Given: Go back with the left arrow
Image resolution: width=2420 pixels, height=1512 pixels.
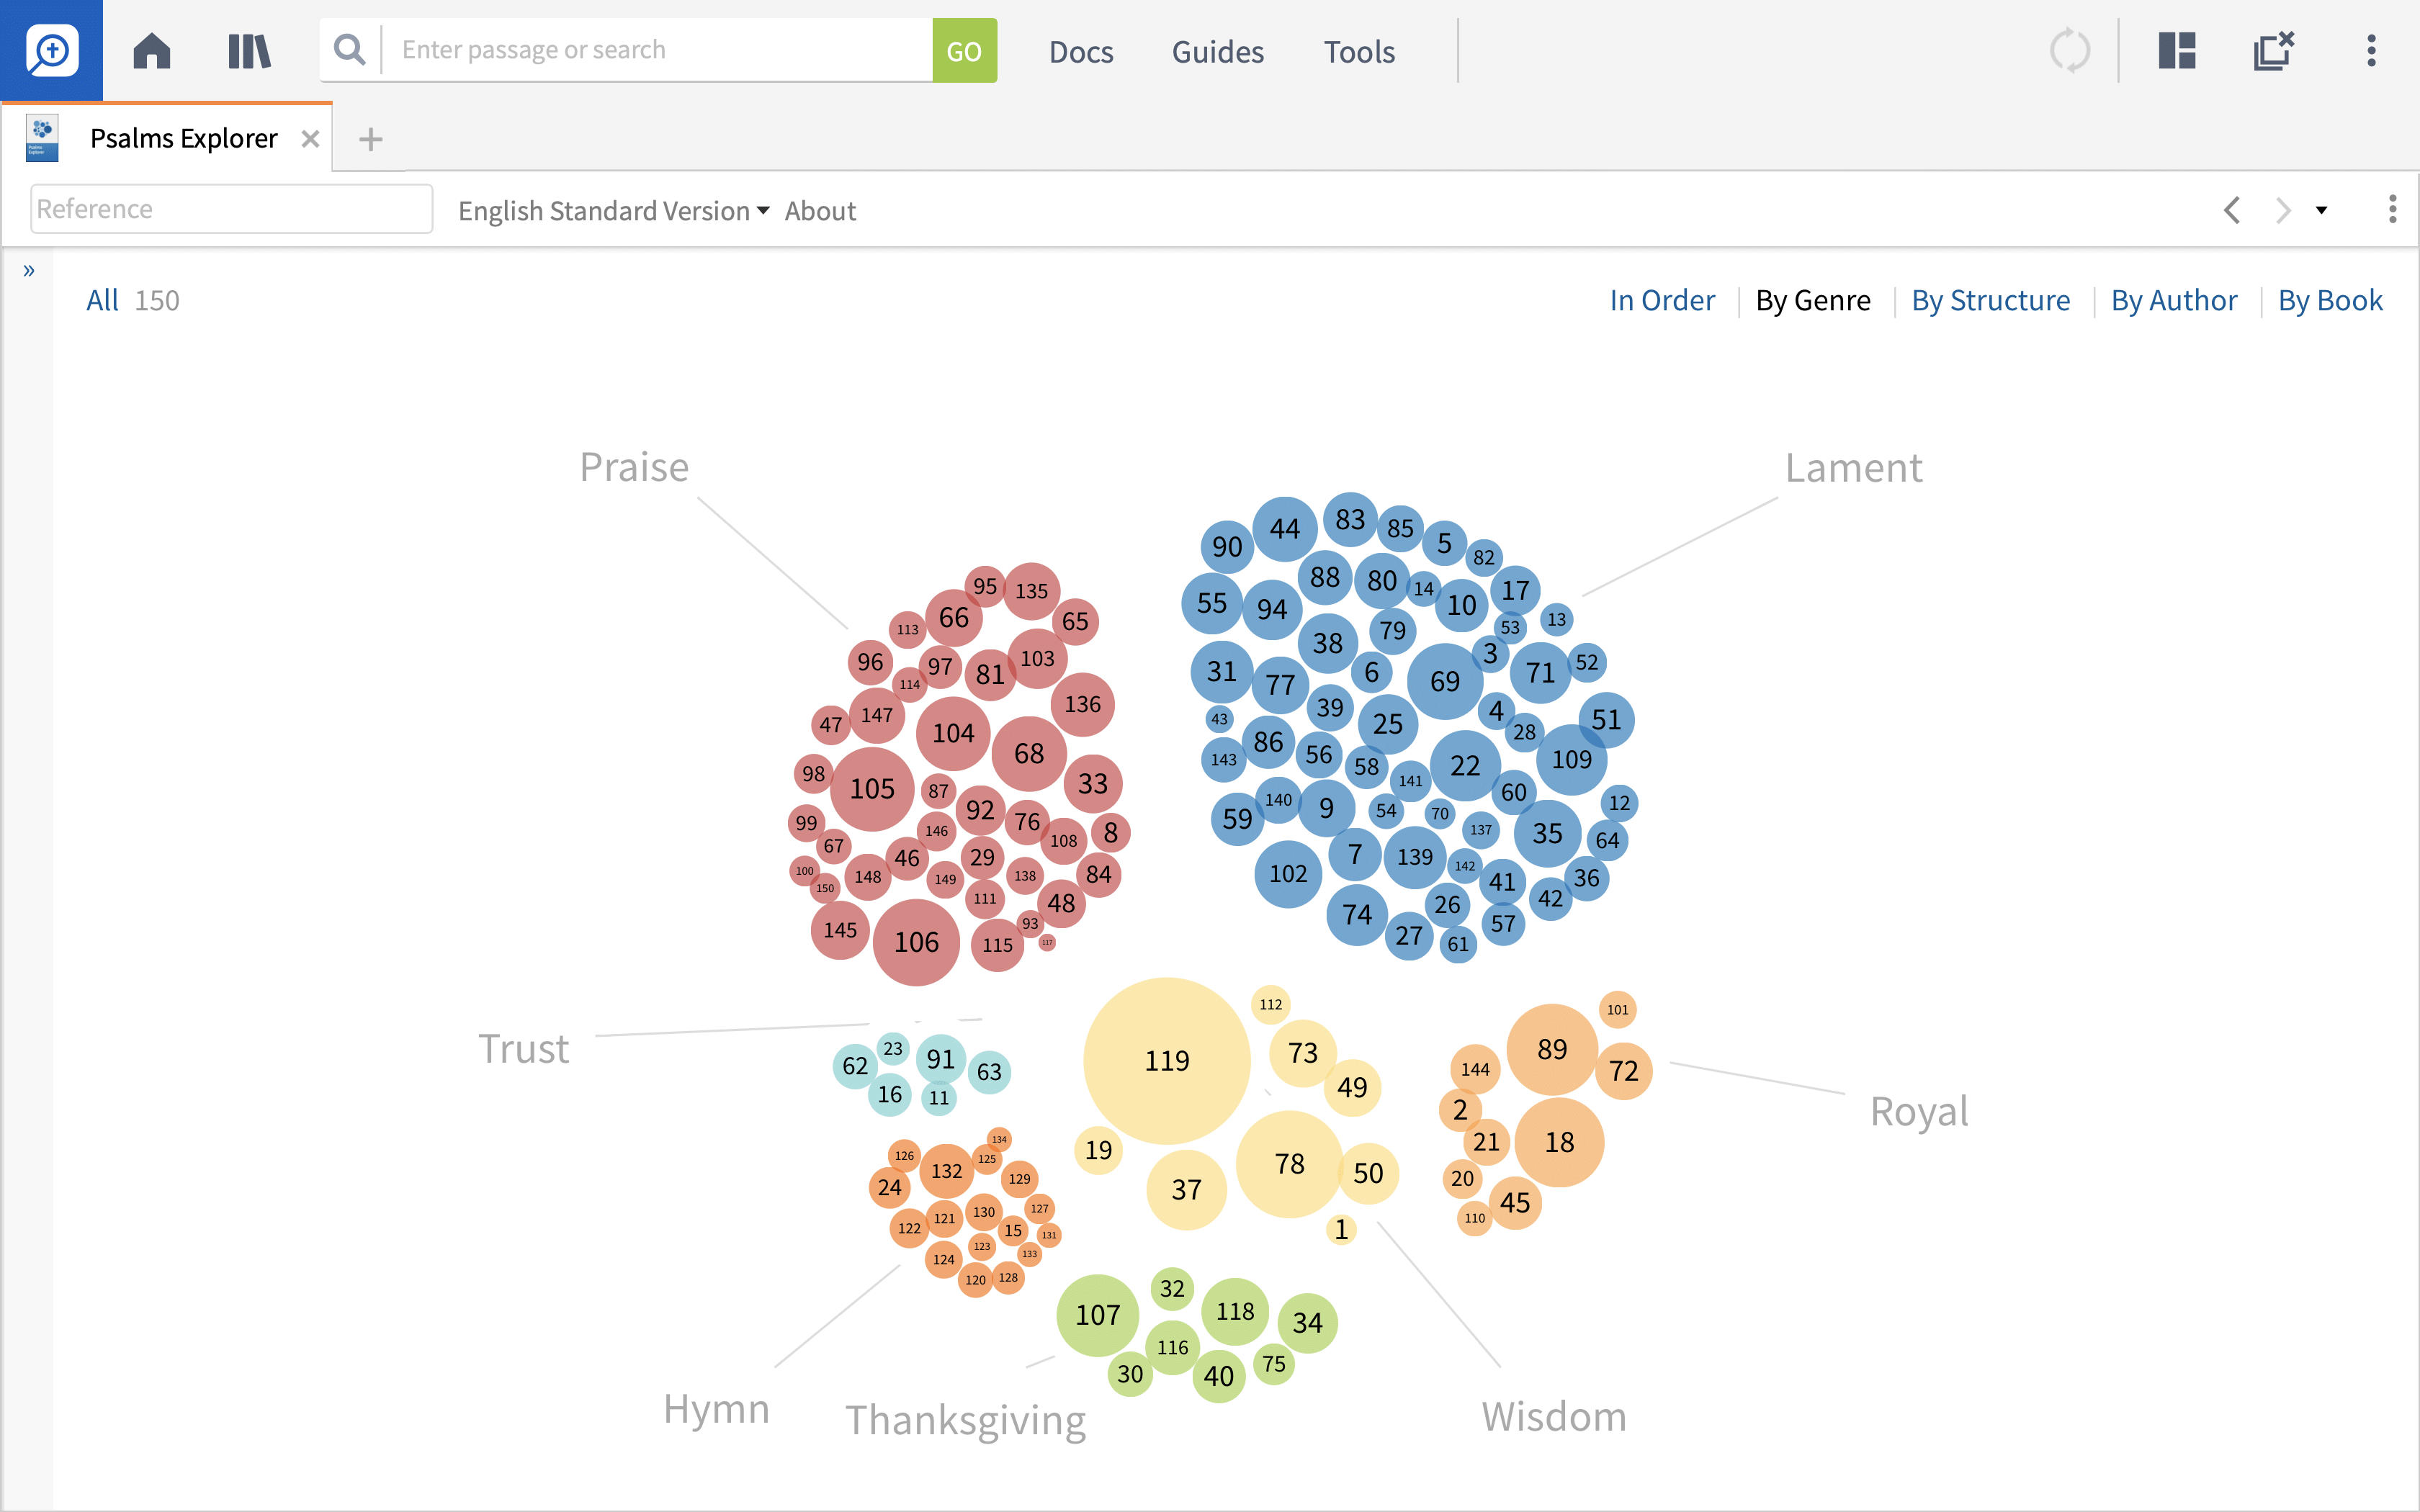Looking at the screenshot, I should (x=2232, y=210).
